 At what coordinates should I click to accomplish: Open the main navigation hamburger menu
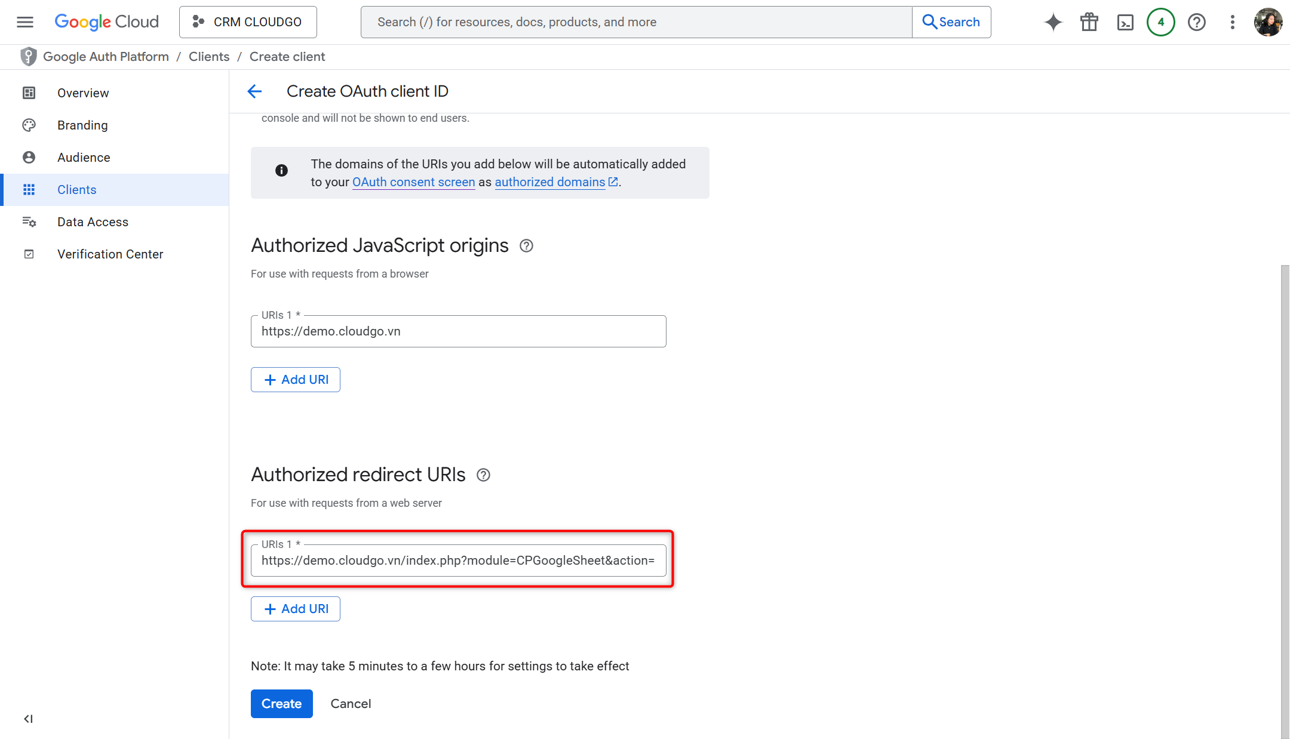point(24,21)
